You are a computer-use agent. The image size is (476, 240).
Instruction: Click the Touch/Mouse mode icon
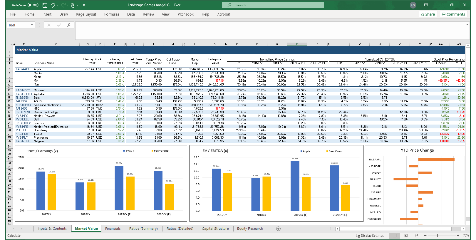click(x=73, y=5)
